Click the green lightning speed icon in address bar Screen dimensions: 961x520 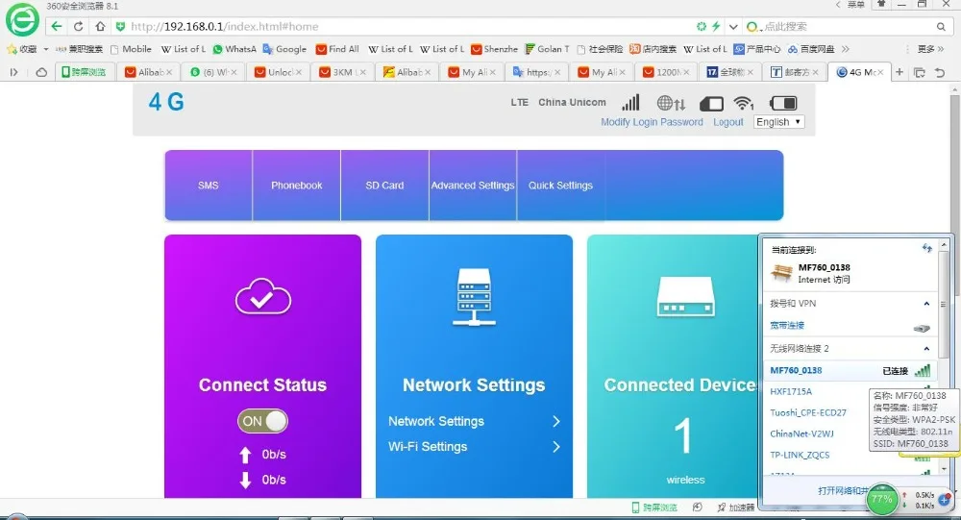tap(715, 26)
